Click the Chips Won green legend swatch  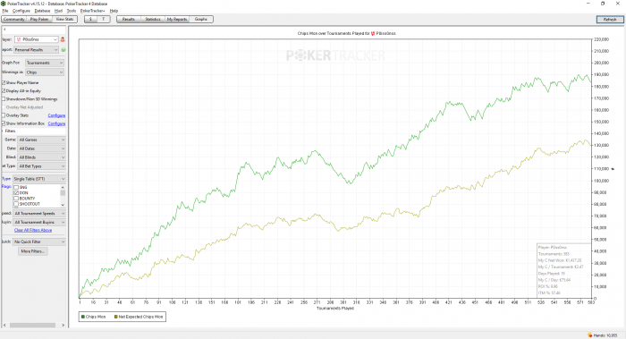[83, 317]
